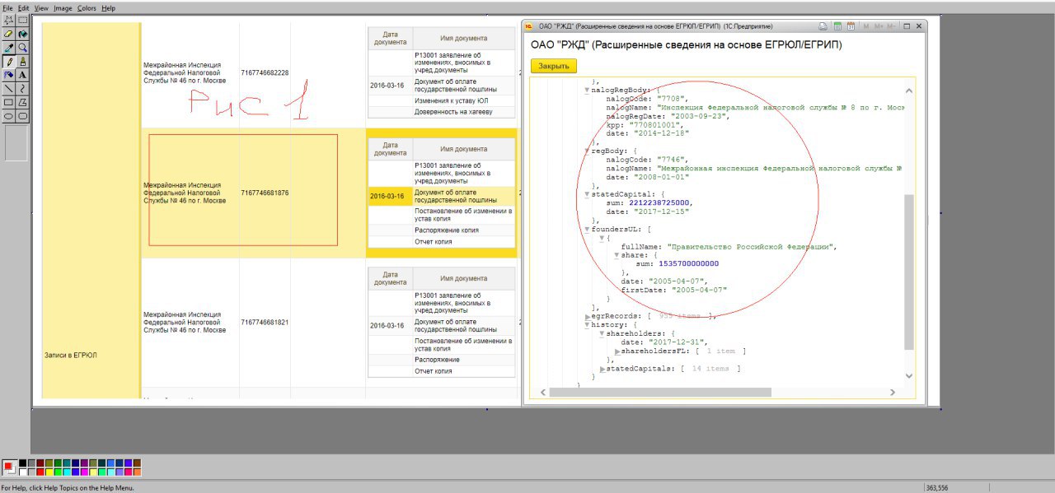Select the Airbrush spray tool
This screenshot has width=1055, height=493.
coord(8,74)
